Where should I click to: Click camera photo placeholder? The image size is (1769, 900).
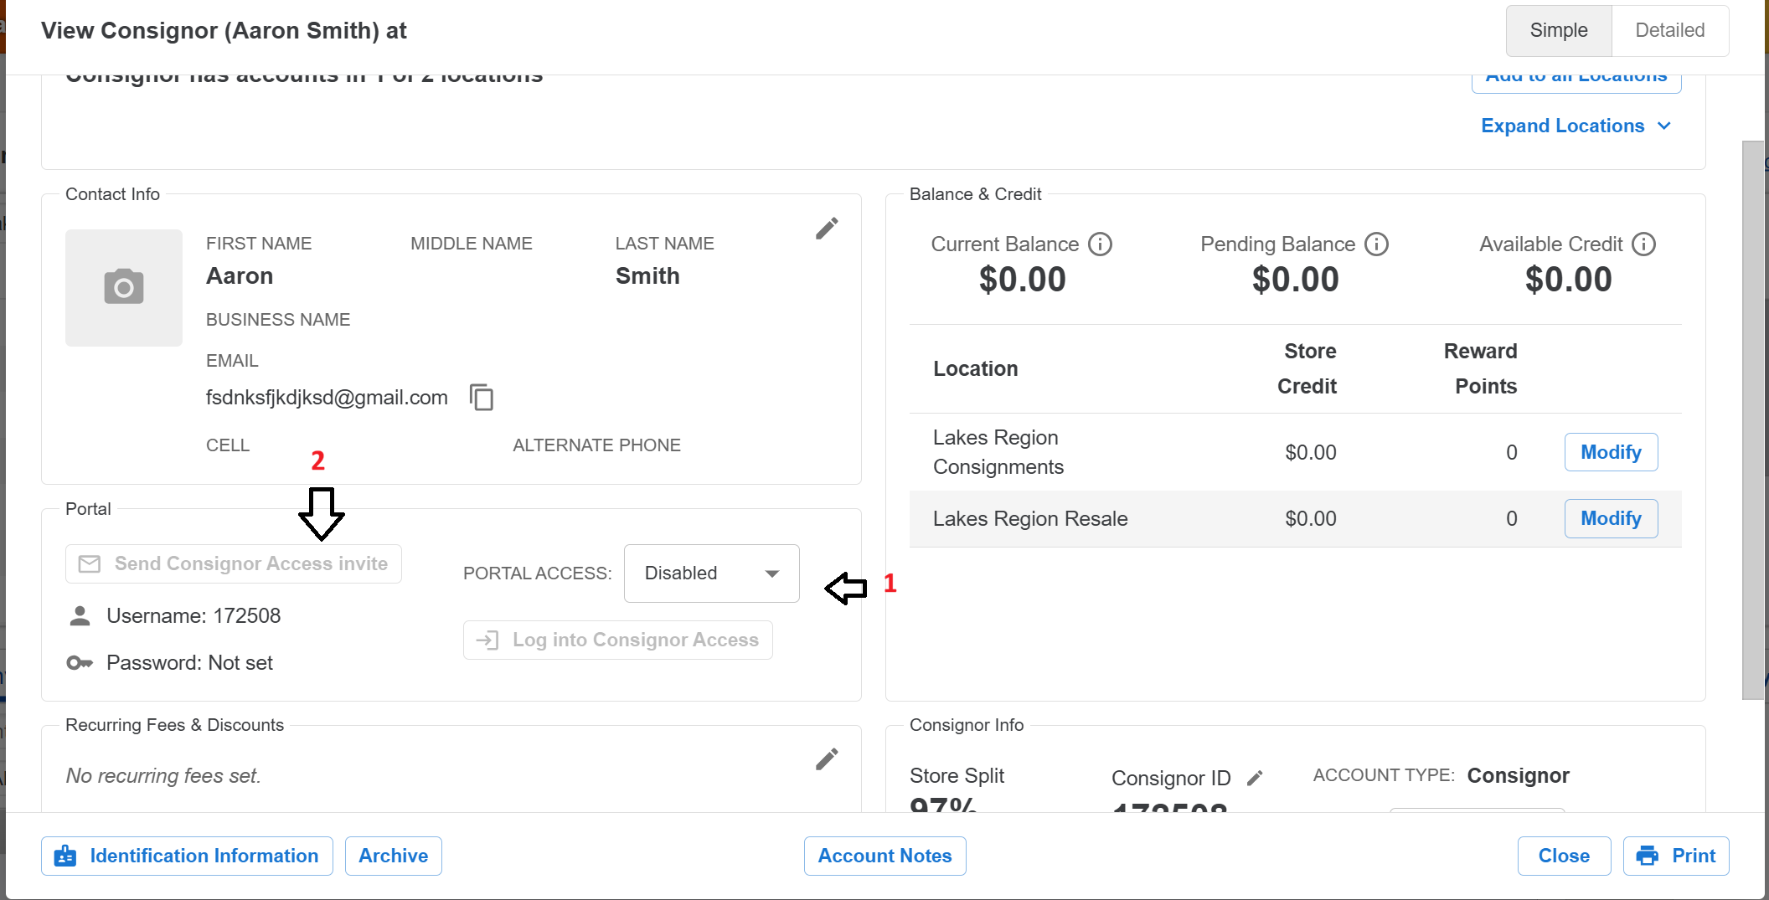(124, 287)
